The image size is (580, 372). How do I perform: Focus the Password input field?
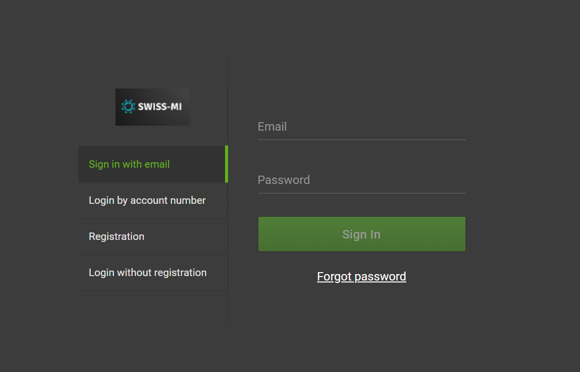pos(362,180)
